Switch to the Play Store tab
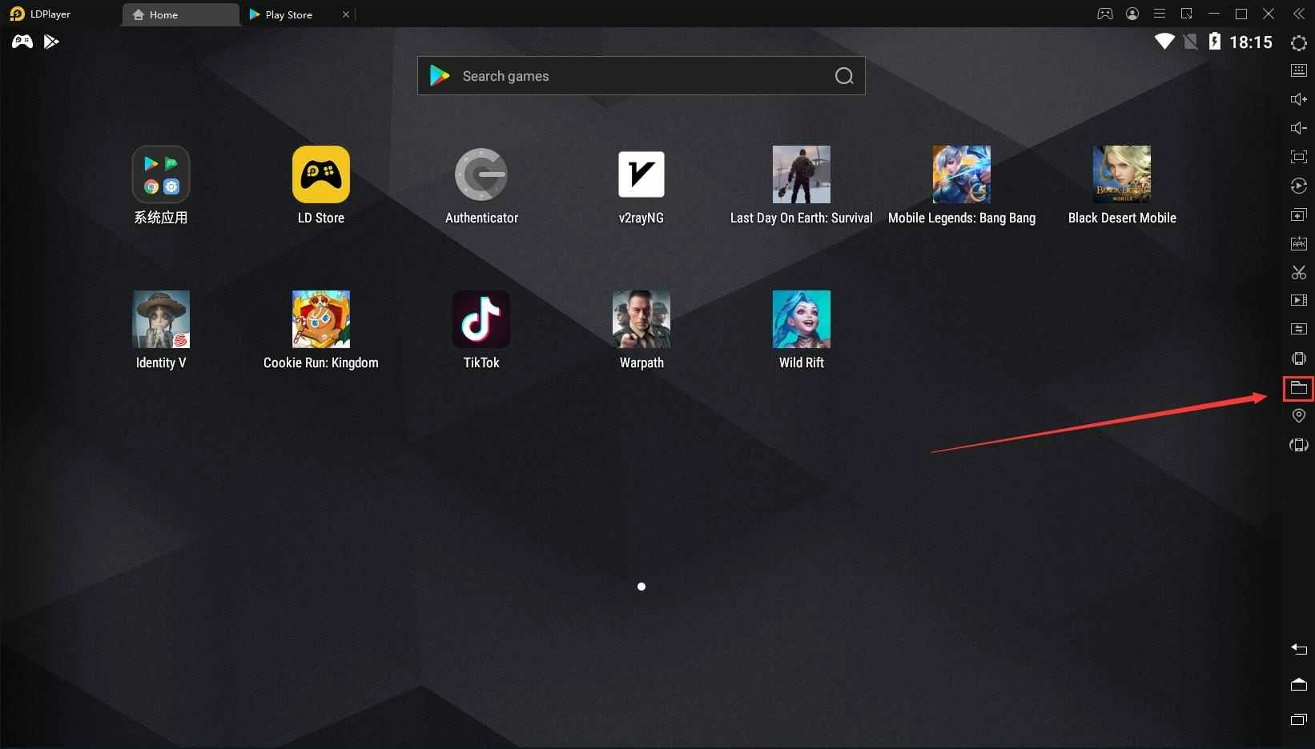 click(x=288, y=14)
